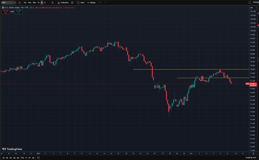Create an Alert from the toolbar
The image size is (259, 160).
click(x=81, y=2)
